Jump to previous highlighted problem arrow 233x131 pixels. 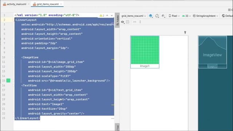point(107,15)
